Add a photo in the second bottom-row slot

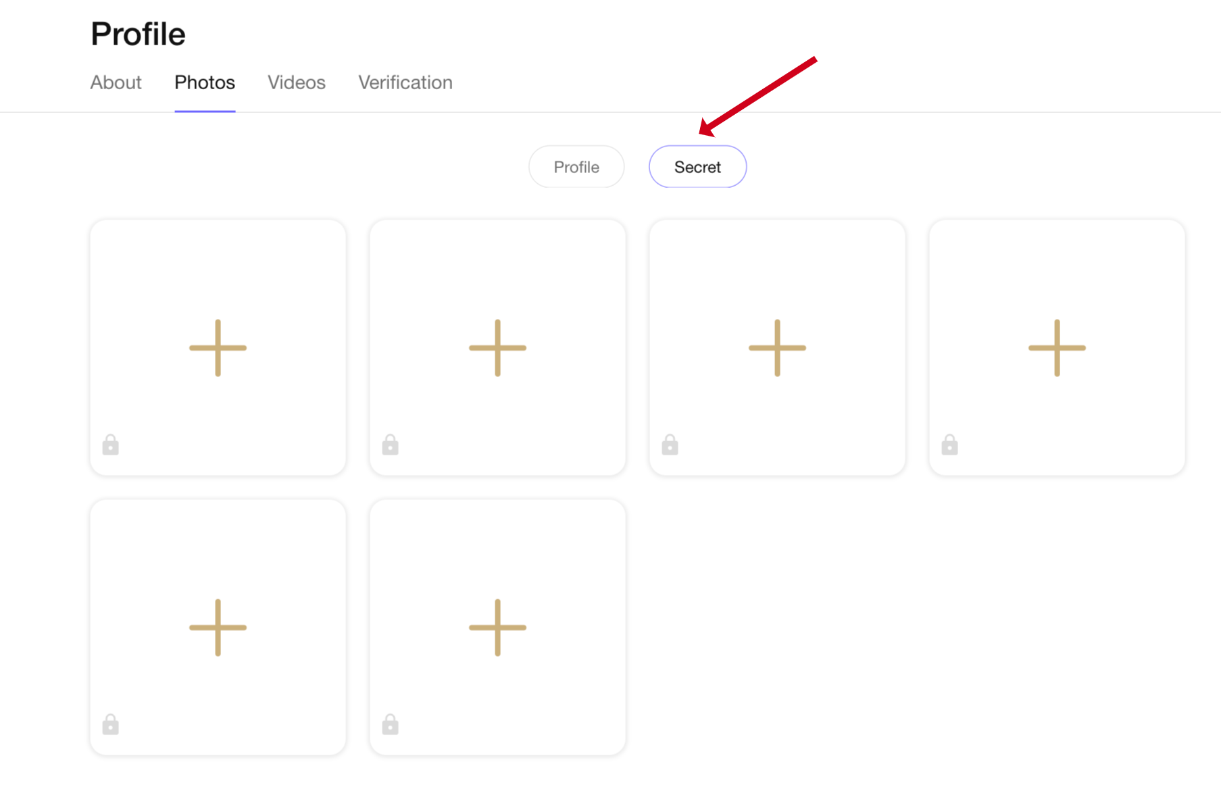[497, 628]
